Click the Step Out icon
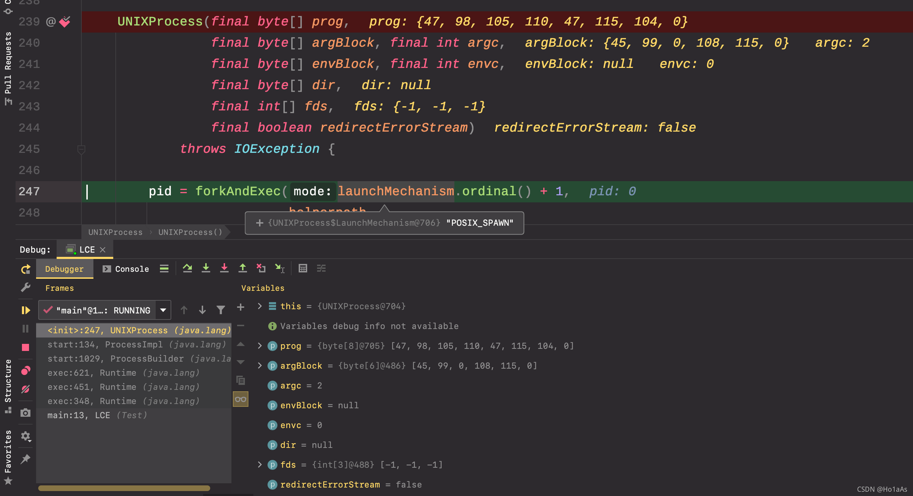Viewport: 913px width, 496px height. click(243, 268)
